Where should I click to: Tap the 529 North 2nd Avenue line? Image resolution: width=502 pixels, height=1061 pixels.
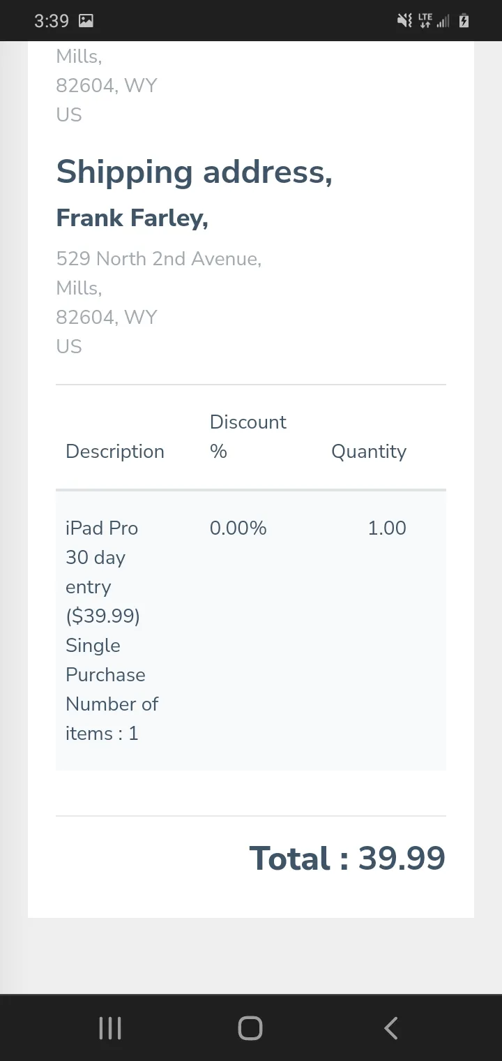coord(159,259)
